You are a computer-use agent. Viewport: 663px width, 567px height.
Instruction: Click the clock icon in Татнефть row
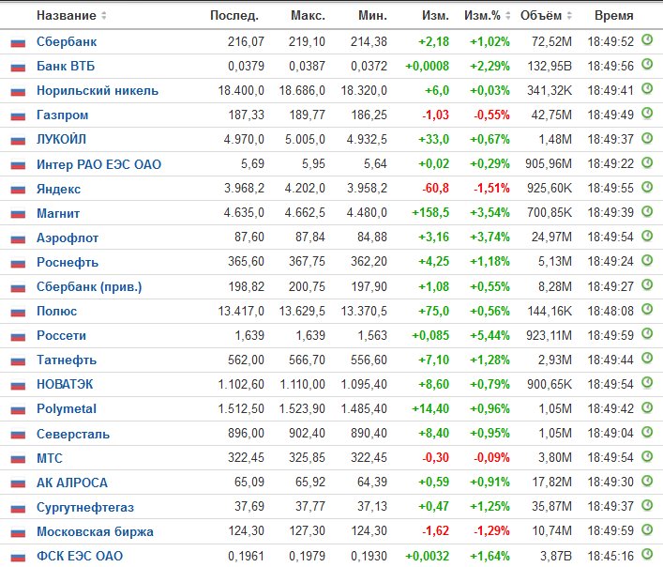[x=647, y=359]
